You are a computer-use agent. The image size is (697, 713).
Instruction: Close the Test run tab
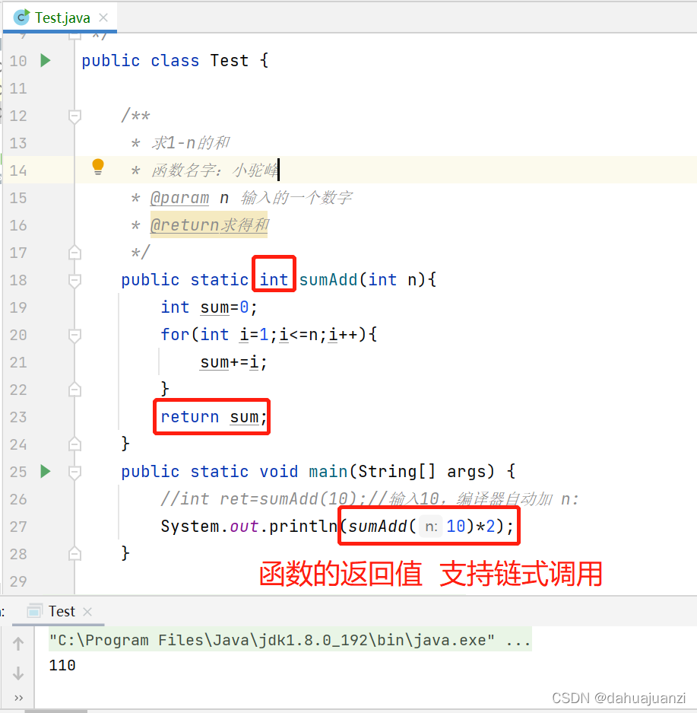(87, 612)
